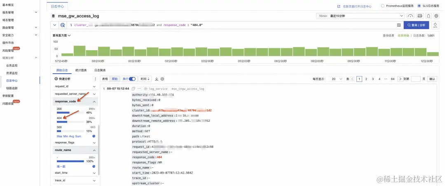The image size is (445, 186).
Task: Click the jump-to-page number input
Action: [x=415, y=79]
